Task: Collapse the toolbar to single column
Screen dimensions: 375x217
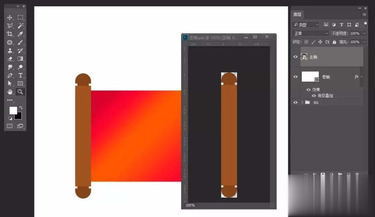Action: click(x=18, y=6)
